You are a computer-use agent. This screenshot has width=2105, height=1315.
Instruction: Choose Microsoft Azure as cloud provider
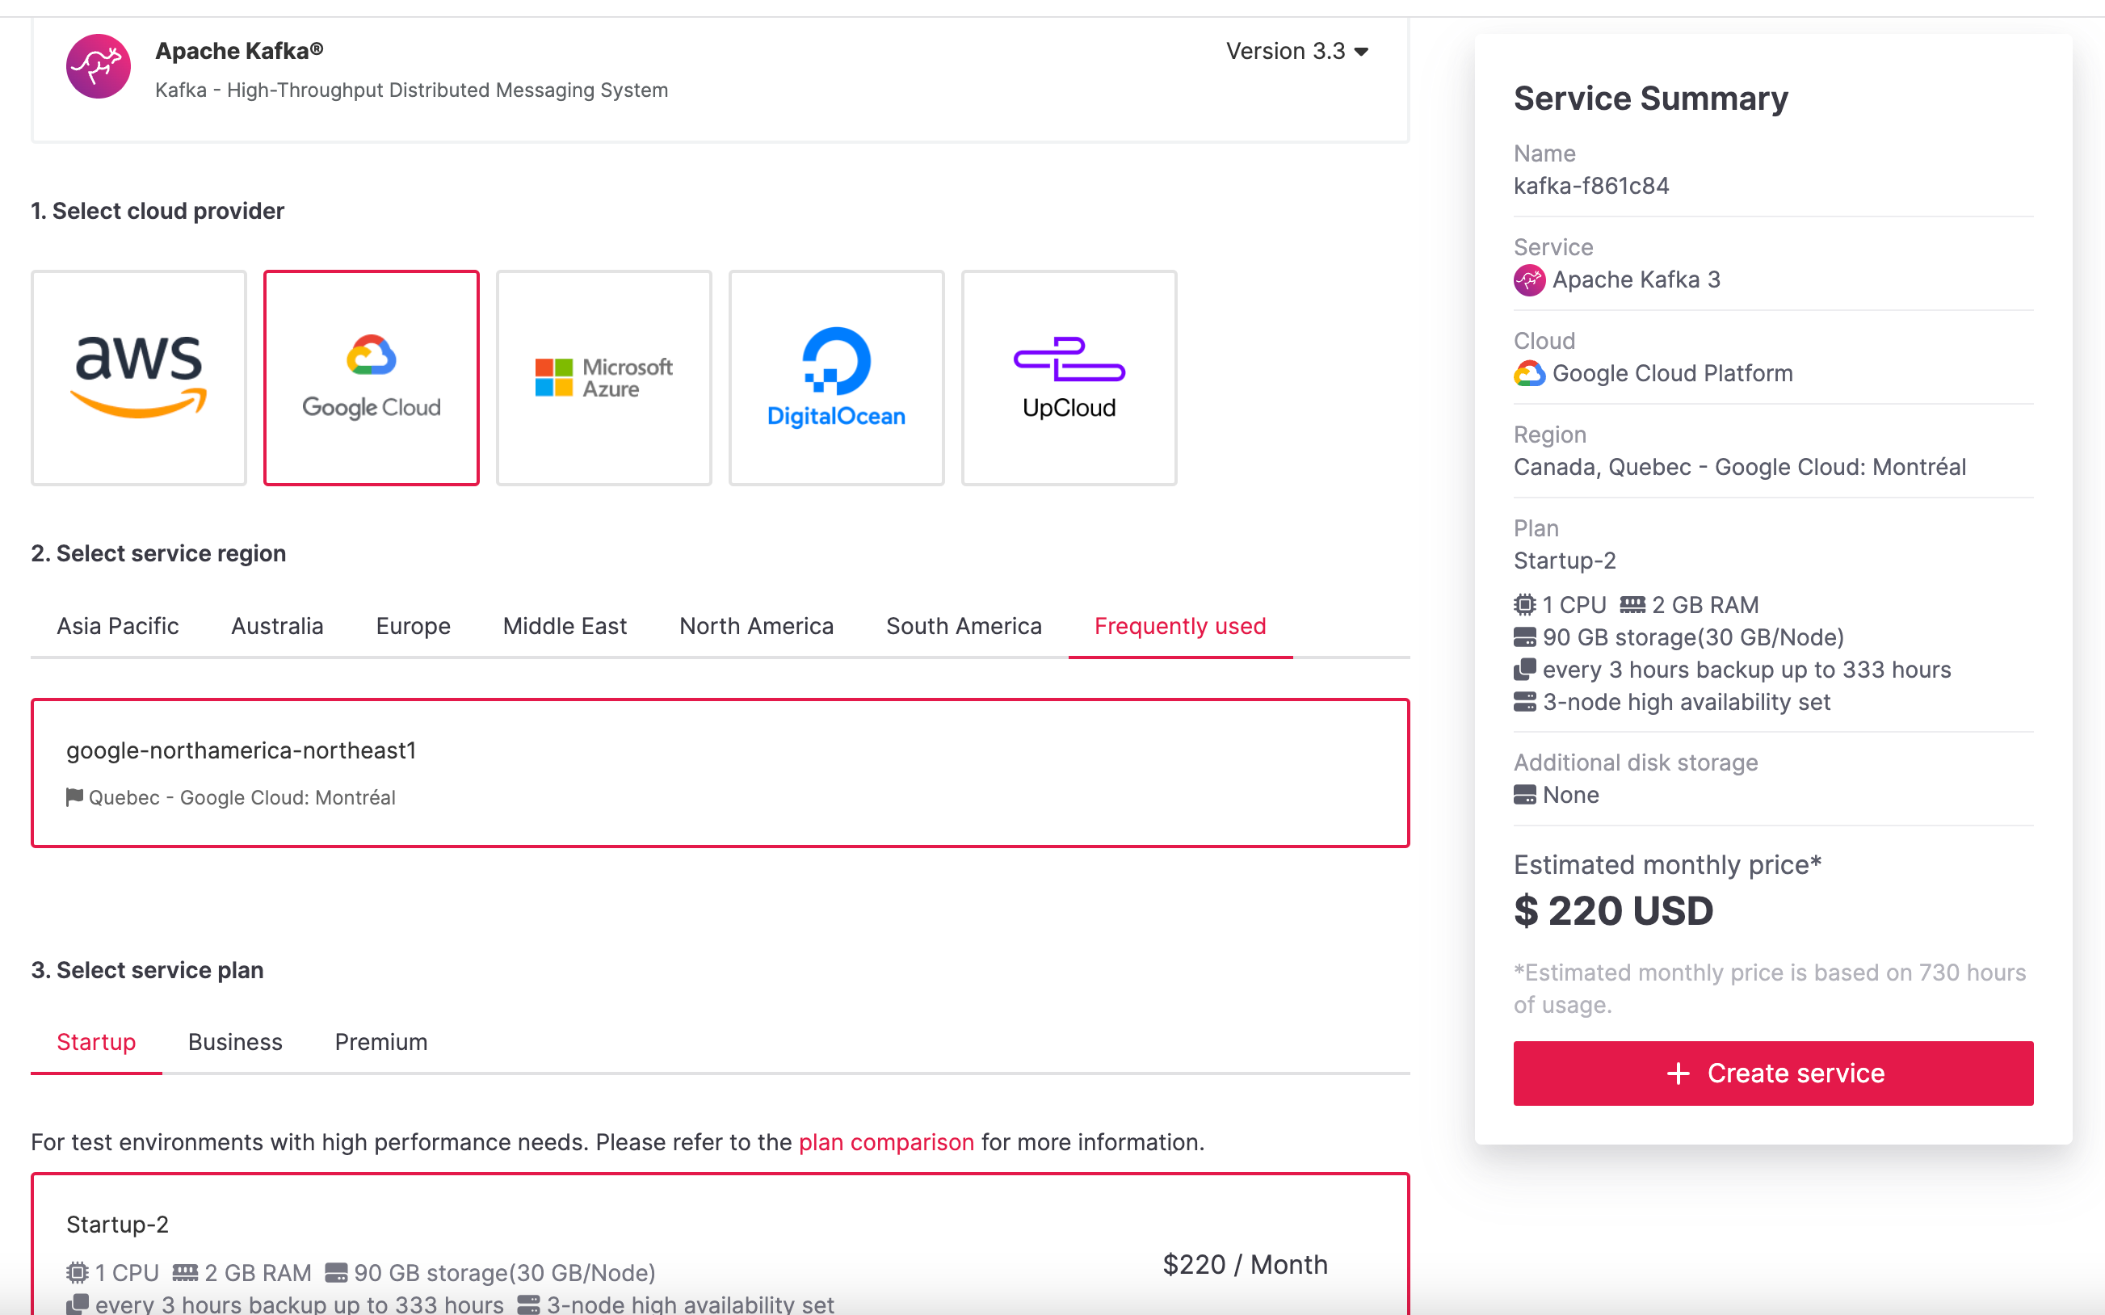603,377
